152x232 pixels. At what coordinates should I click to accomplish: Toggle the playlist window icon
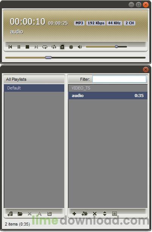pyautogui.click(x=62, y=47)
